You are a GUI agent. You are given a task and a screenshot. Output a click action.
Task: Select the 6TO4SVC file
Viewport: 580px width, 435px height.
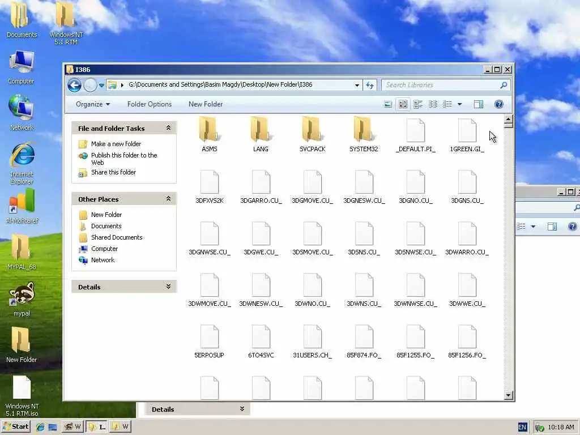tap(261, 341)
